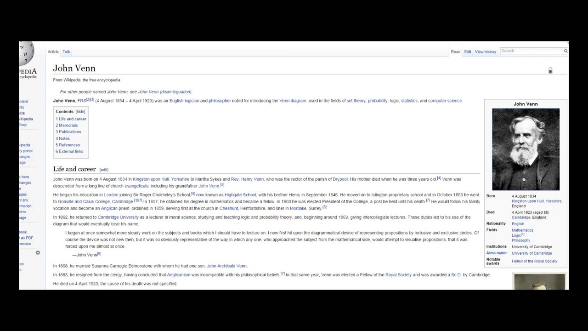The image size is (588, 331).
Task: Open the John Venn (disambiguation) link
Action: 165,92
